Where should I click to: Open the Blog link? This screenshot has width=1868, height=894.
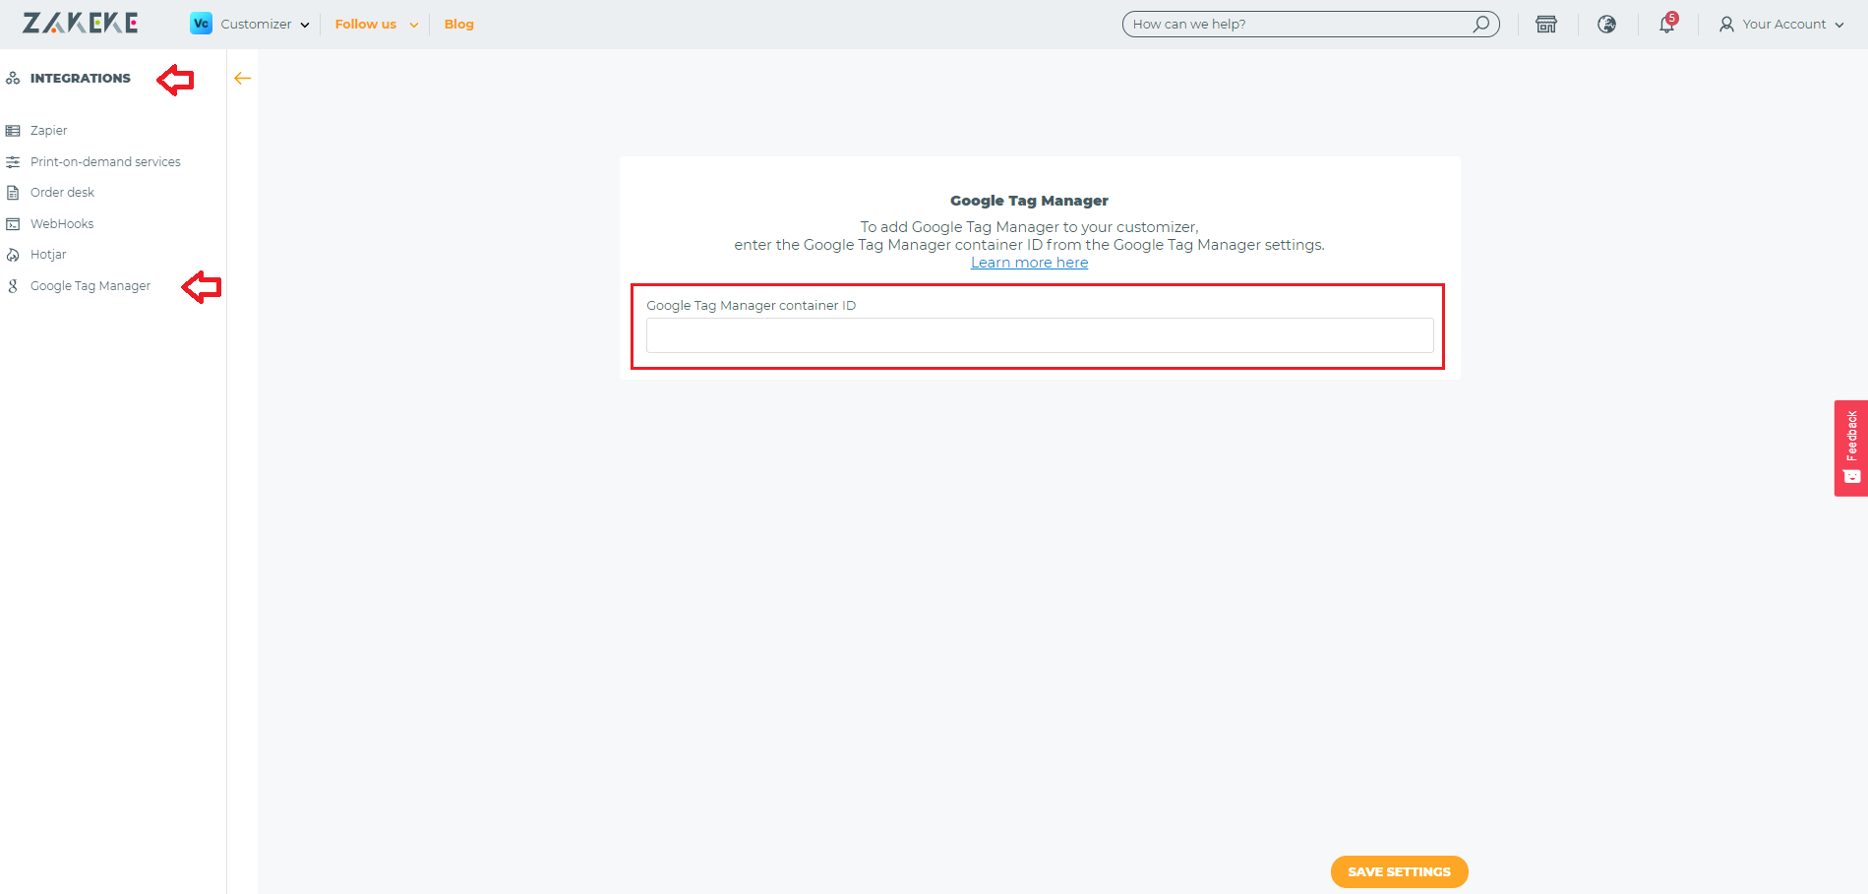(458, 24)
